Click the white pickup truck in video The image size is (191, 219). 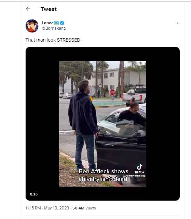click(134, 94)
